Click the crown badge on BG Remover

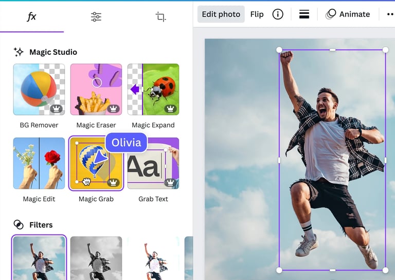click(56, 109)
